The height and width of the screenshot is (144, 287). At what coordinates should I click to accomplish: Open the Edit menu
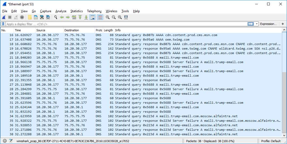(14, 11)
